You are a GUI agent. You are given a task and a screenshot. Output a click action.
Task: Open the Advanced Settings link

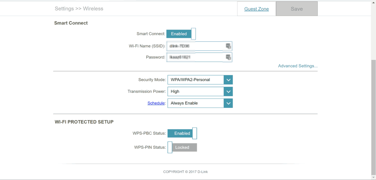pos(298,66)
